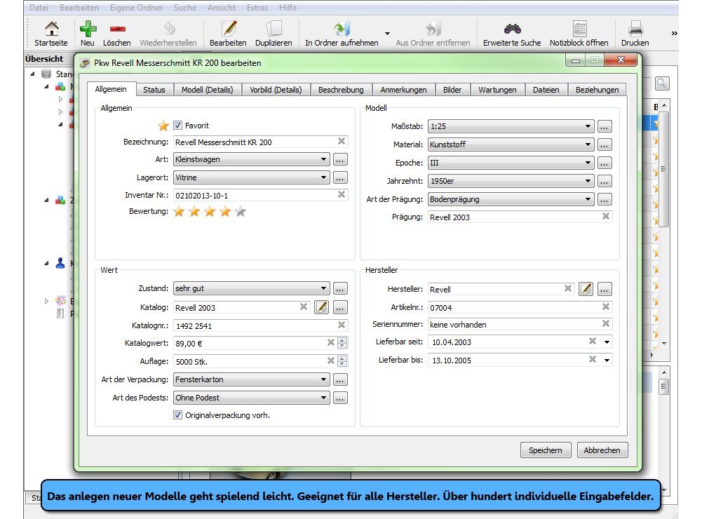The width and height of the screenshot is (702, 519).
Task: Click the Katalogwert spinner control
Action: (342, 343)
